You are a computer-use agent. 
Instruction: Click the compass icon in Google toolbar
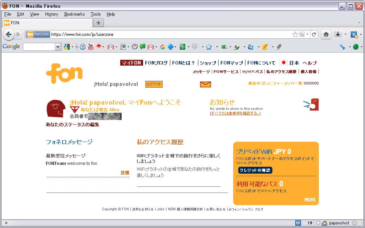click(x=134, y=47)
